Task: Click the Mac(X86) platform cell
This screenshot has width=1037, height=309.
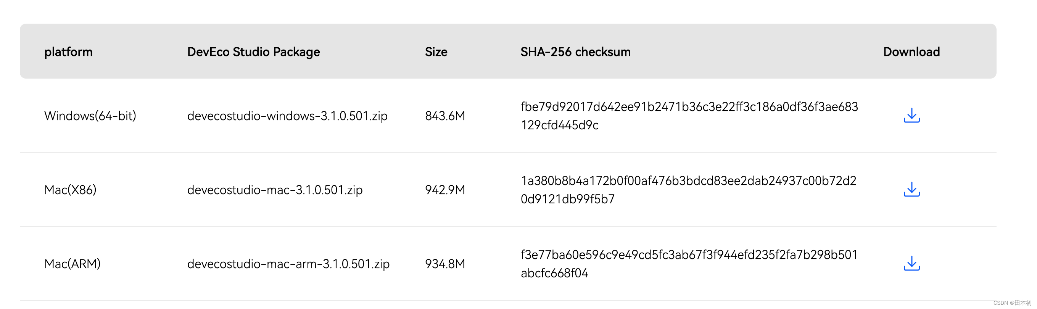Action: [71, 190]
